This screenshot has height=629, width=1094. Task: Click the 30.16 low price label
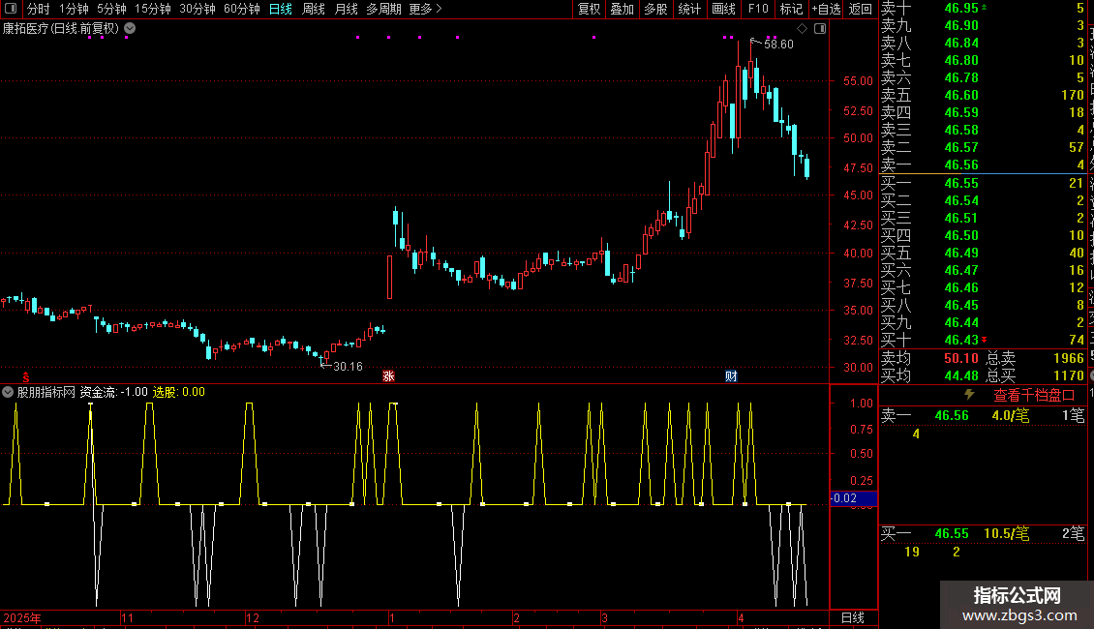pos(349,366)
